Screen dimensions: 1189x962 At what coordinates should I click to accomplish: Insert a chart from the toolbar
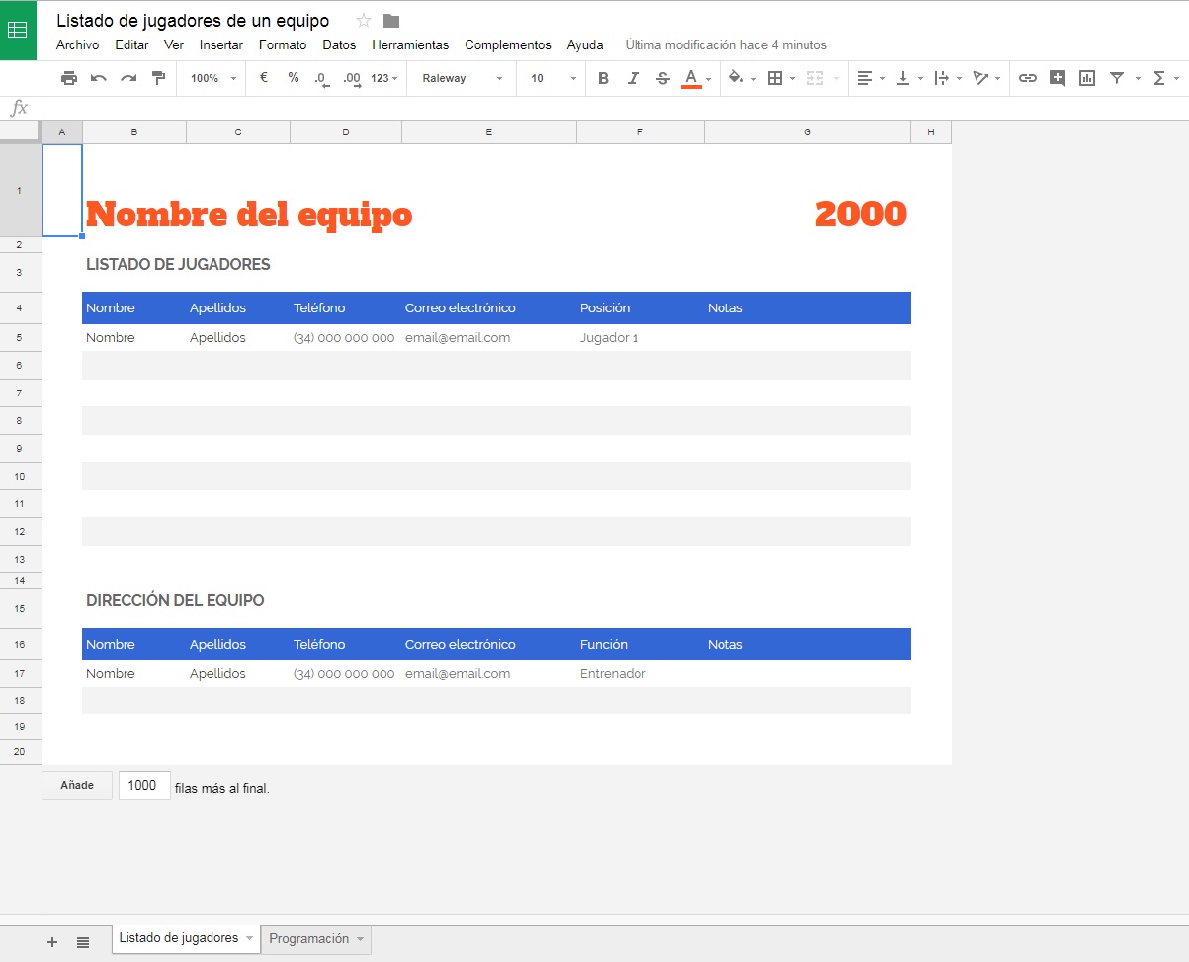click(1087, 78)
